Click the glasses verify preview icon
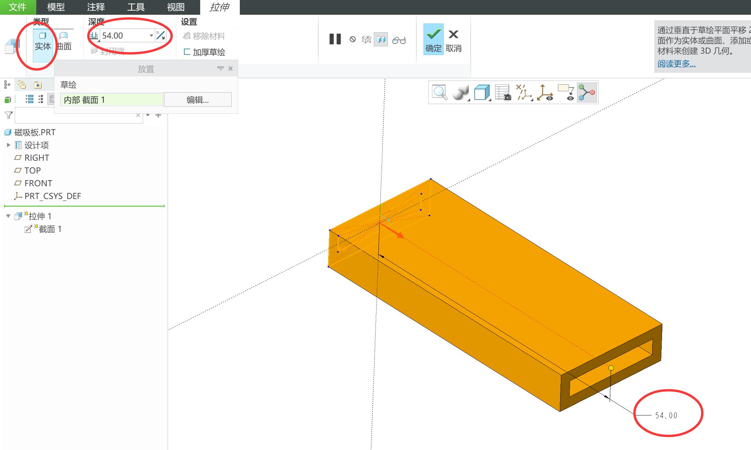The width and height of the screenshot is (751, 450). coord(399,40)
